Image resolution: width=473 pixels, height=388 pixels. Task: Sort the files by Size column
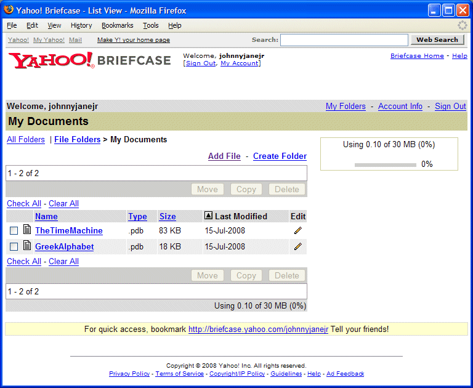coord(168,216)
